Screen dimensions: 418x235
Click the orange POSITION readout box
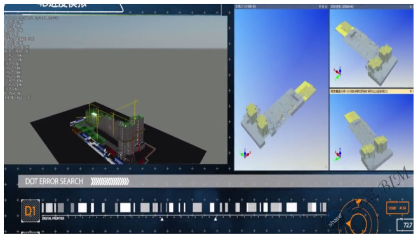[x=397, y=207]
